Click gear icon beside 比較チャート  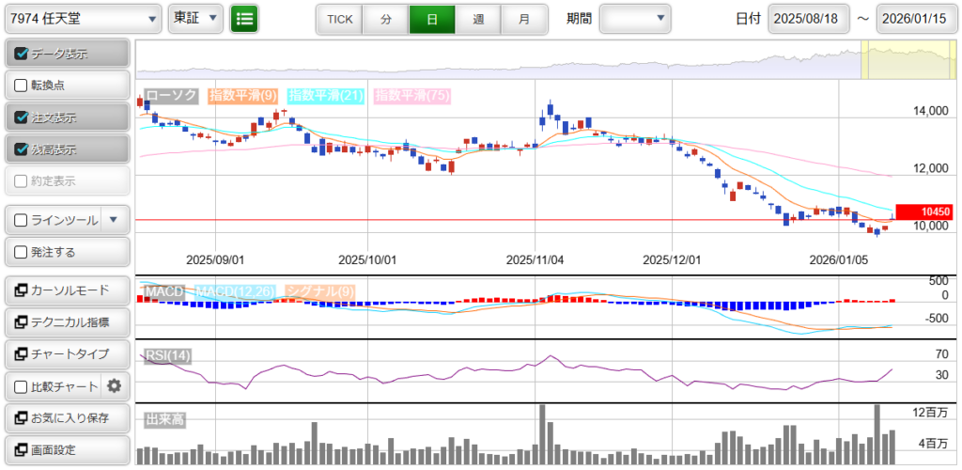pyautogui.click(x=115, y=385)
